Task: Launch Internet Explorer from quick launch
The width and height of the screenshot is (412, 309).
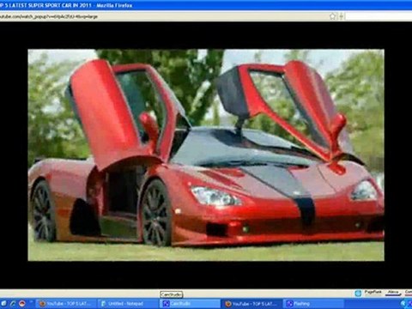Action: [13, 304]
